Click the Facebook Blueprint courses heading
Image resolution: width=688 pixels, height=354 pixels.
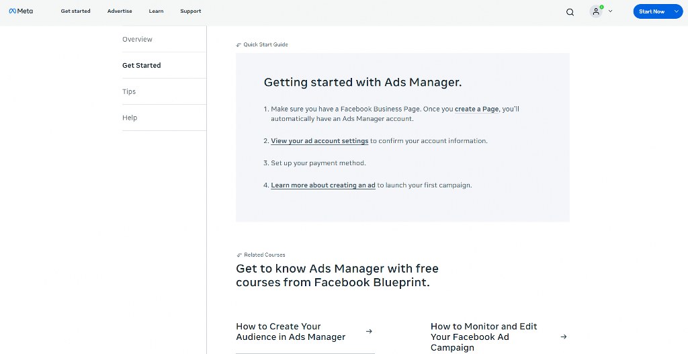coord(337,275)
